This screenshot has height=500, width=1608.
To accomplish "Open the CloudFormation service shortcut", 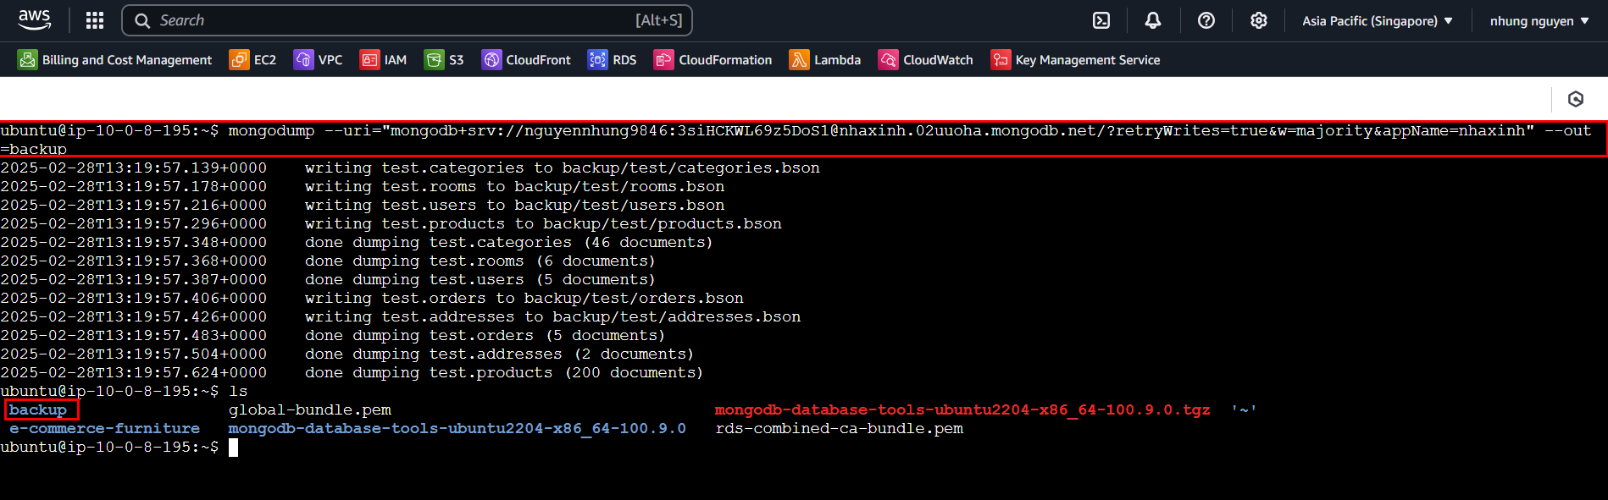I will pyautogui.click(x=713, y=60).
